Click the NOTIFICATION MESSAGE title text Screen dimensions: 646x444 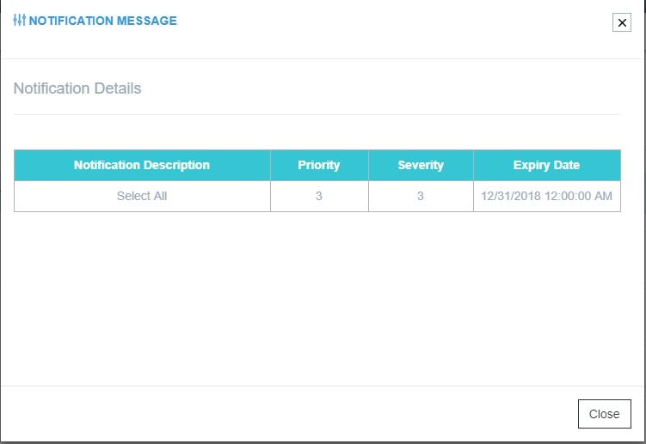click(102, 21)
